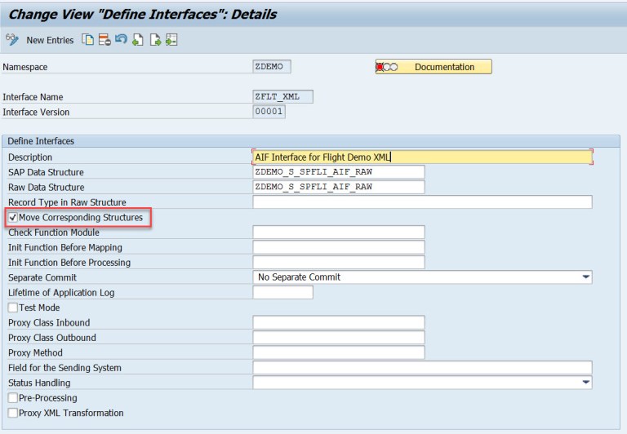627x434 pixels.
Task: Click the Proxy Class Inbound field
Action: click(x=339, y=323)
